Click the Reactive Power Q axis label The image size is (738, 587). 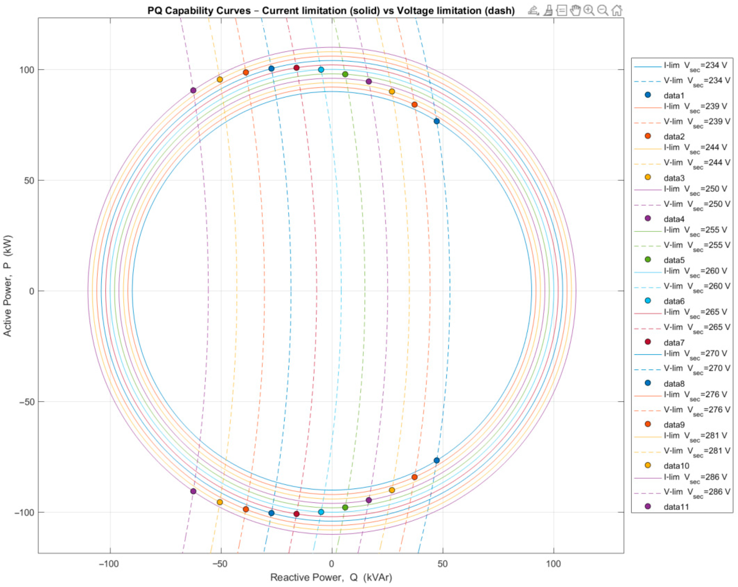click(x=331, y=578)
